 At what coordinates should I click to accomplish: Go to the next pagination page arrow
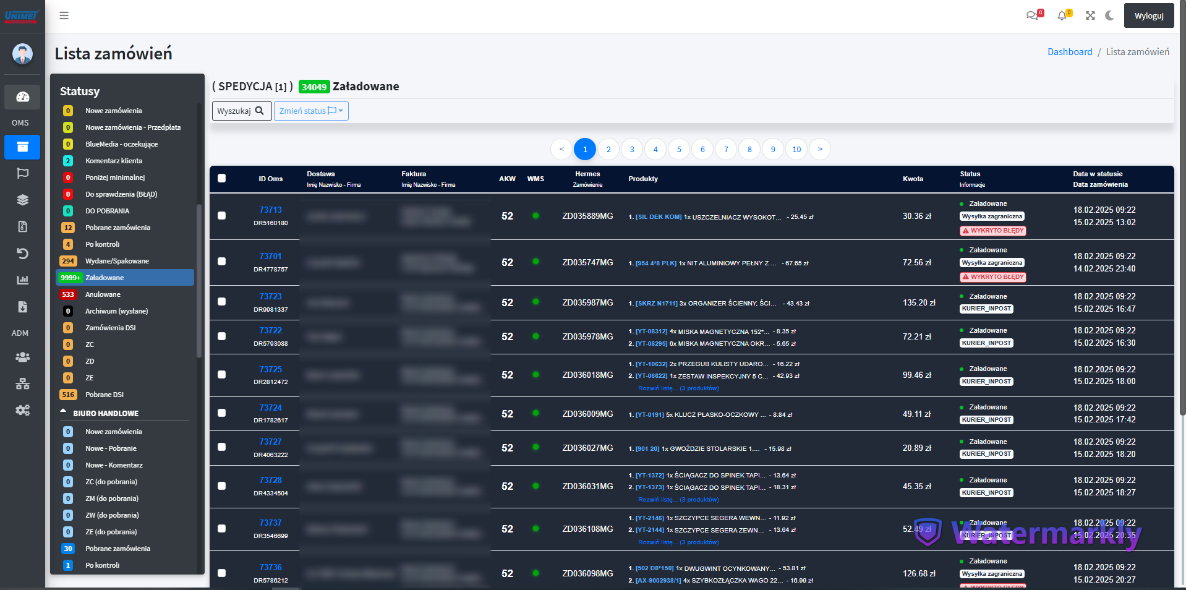(820, 149)
